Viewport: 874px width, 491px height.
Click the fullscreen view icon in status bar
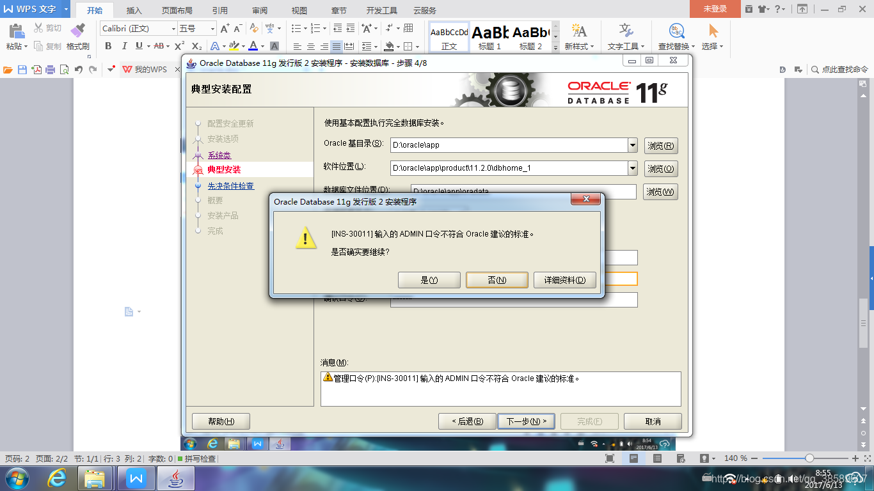610,458
